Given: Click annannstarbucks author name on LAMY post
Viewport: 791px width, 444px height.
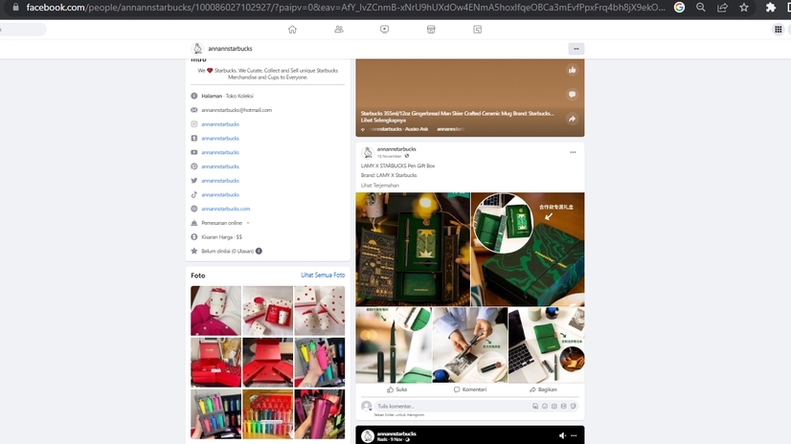Looking at the screenshot, I should pyautogui.click(x=396, y=149).
